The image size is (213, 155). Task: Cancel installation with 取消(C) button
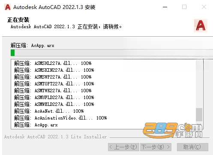tap(192, 147)
